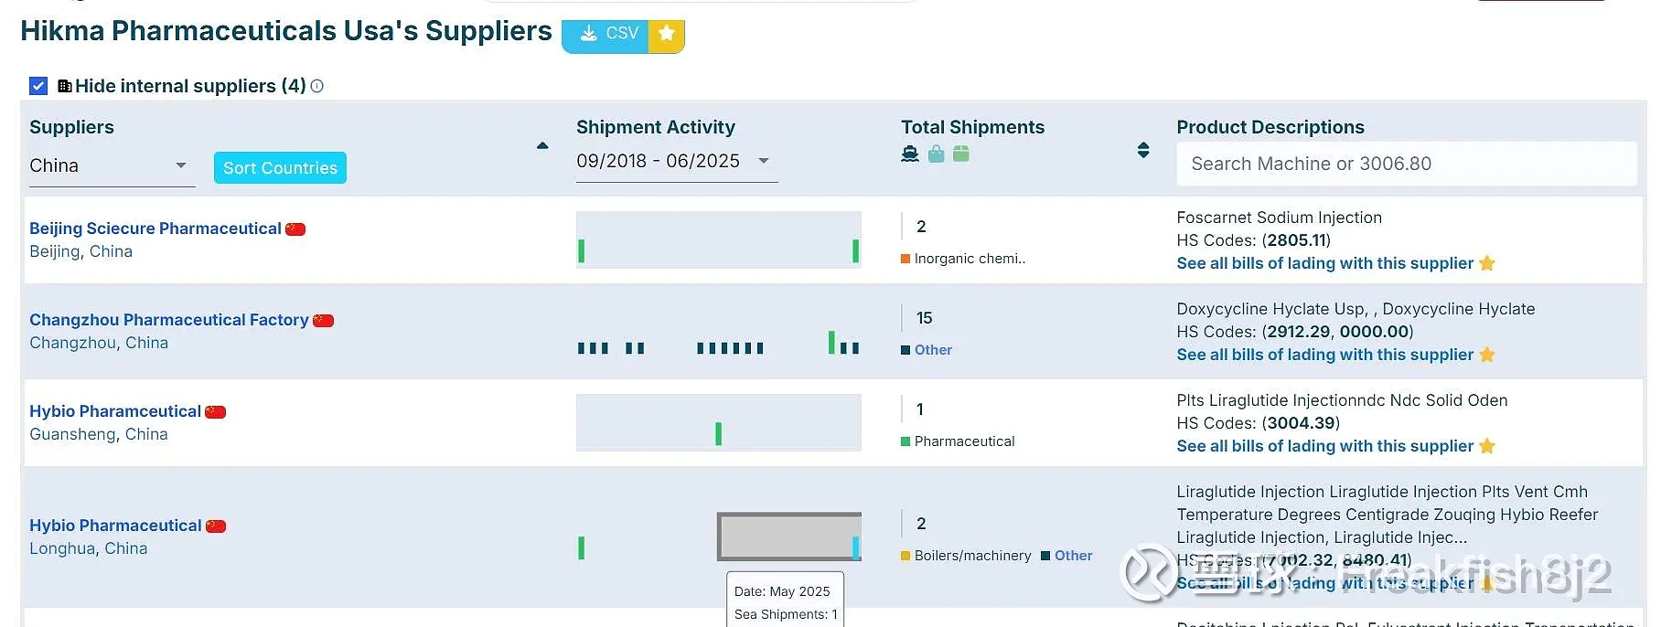This screenshot has height=627, width=1661.
Task: Click Shipment Activity column header
Action: tap(656, 127)
